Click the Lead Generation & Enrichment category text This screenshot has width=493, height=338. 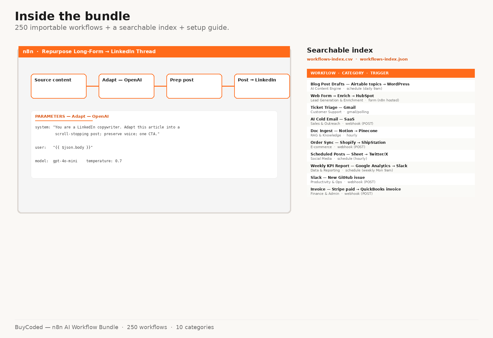(x=337, y=100)
